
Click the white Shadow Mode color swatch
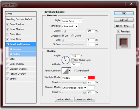[x=91, y=87]
